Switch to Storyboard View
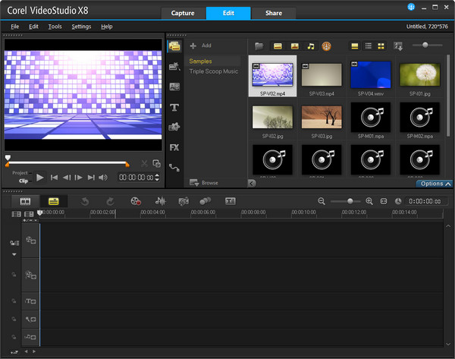Viewport: 455px width, 359px height. [x=25, y=201]
